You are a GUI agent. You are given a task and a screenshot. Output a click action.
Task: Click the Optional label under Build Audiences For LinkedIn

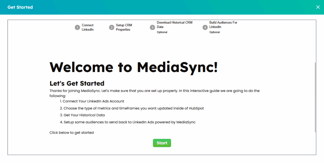point(215,32)
